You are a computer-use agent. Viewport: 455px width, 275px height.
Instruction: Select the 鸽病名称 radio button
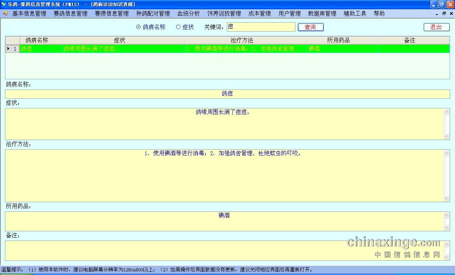[138, 27]
